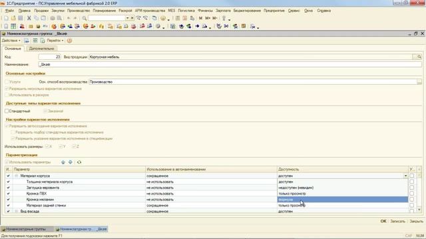
Task: Tick the У checkbox in Кромка ПВХ row
Action: coord(412,193)
